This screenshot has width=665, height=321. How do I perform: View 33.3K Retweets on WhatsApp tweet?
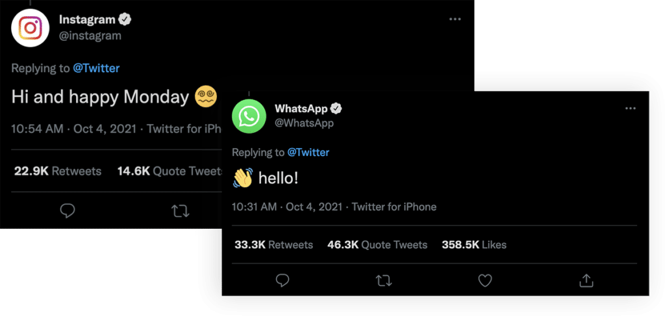coord(273,245)
